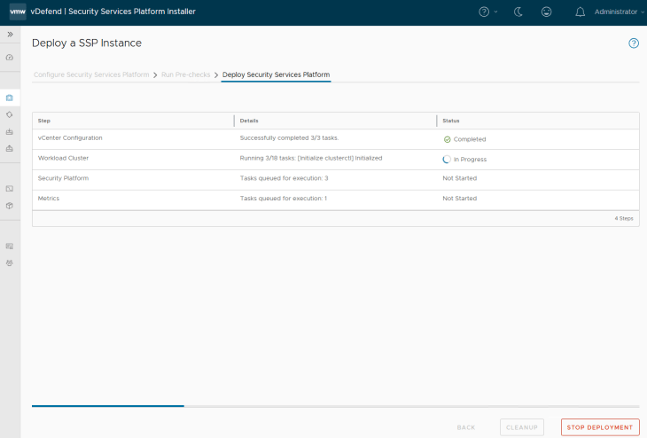Expand the Administrator user menu

pyautogui.click(x=617, y=12)
